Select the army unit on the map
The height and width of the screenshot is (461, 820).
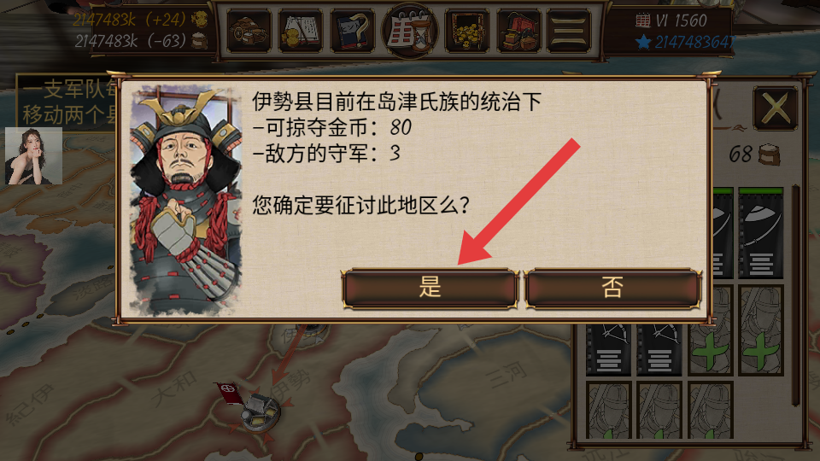[260, 413]
